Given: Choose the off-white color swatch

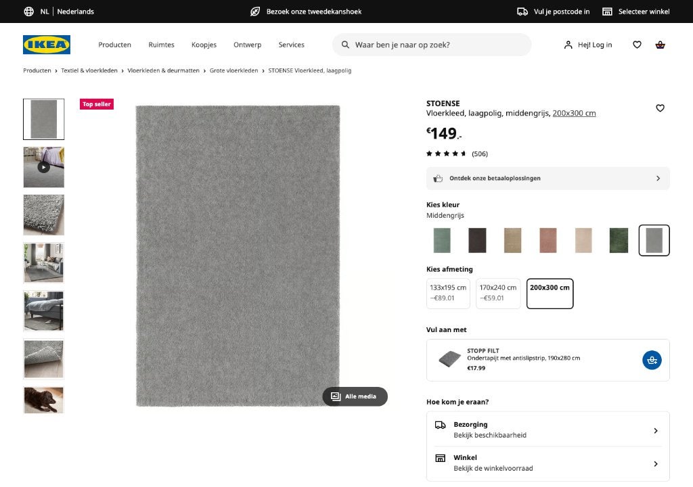Looking at the screenshot, I should tap(583, 240).
